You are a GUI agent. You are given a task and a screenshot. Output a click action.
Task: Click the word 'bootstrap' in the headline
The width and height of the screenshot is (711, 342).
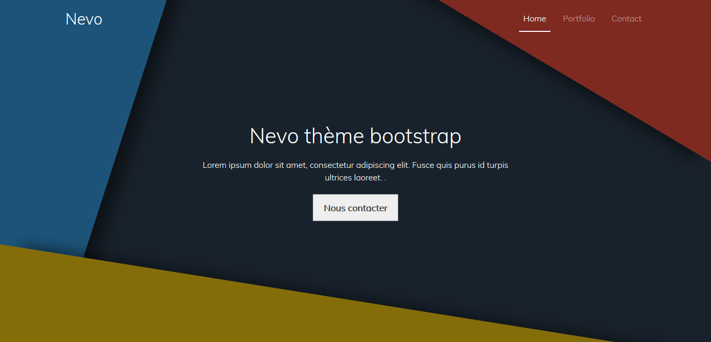tap(415, 136)
